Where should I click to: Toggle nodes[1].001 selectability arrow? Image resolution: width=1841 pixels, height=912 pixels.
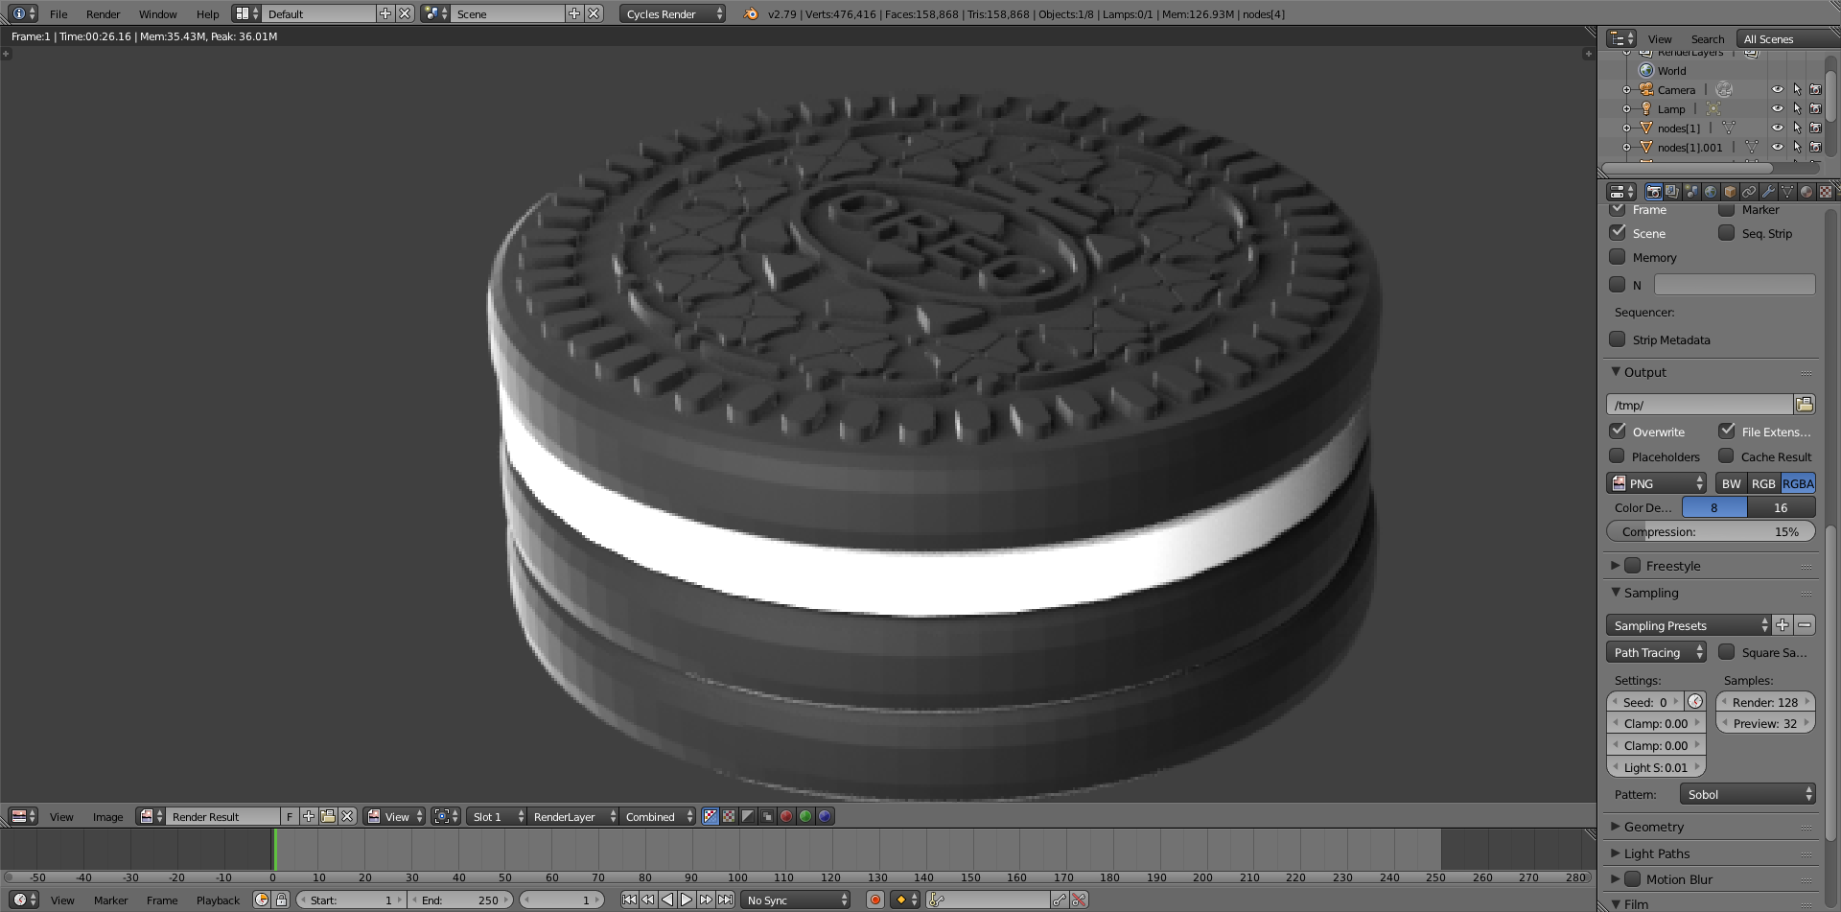[1797, 147]
